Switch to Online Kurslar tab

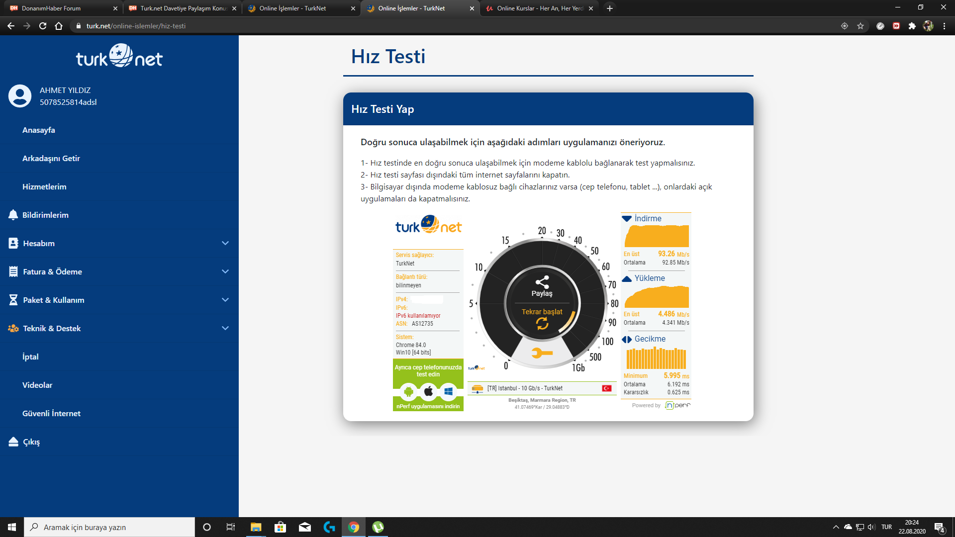coord(538,8)
